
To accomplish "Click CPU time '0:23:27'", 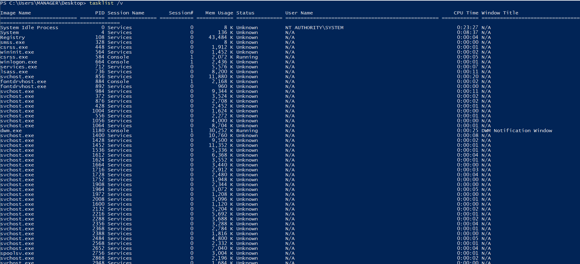I will tap(468, 28).
